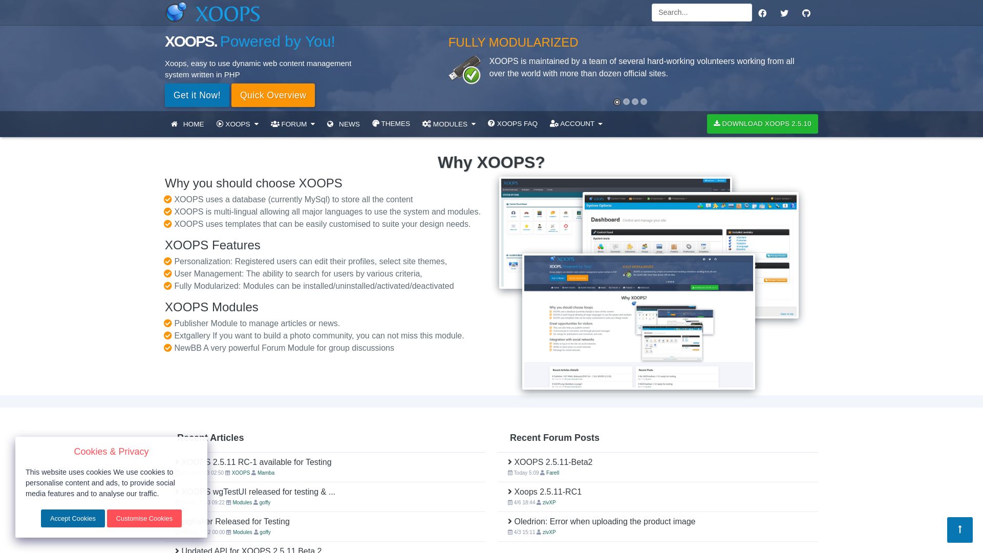Click inside the Search field
The height and width of the screenshot is (553, 983).
pos(701,12)
